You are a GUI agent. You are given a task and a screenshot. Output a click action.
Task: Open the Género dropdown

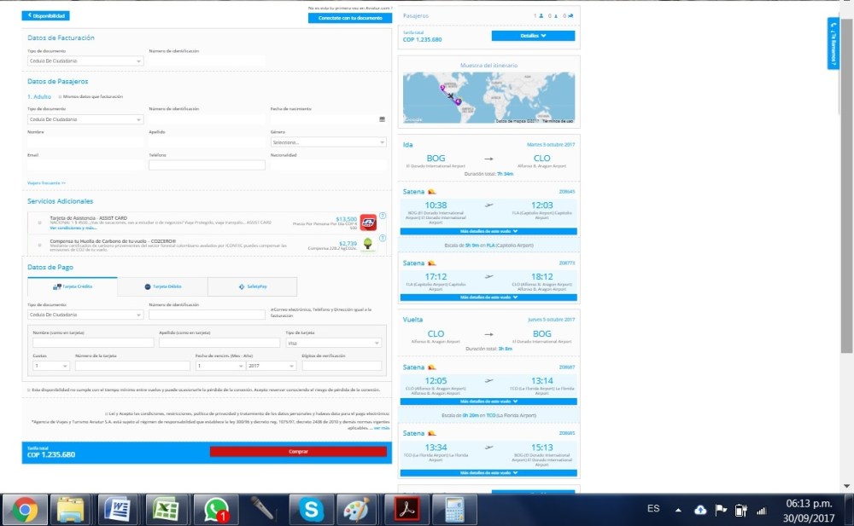tap(328, 142)
